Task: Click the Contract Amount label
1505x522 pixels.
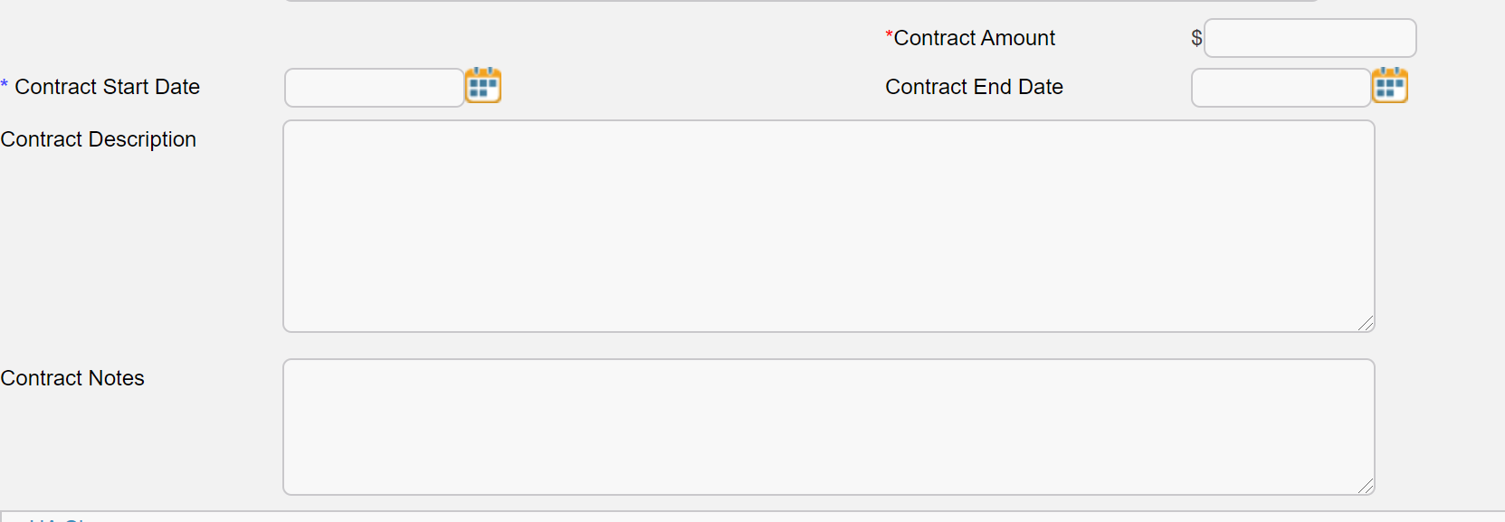Action: (975, 38)
